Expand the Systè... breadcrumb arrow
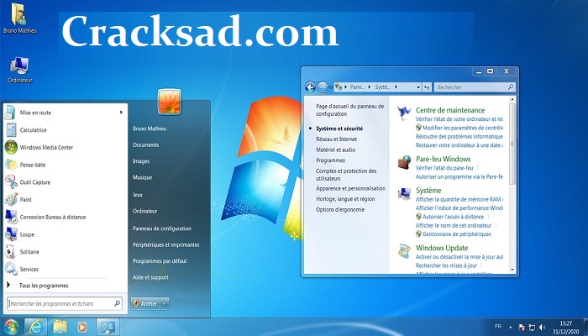 [396, 87]
